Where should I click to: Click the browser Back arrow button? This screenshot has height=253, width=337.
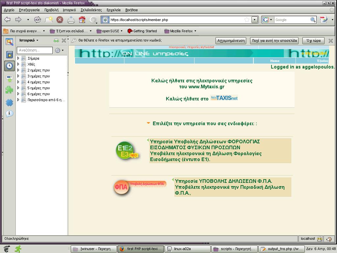tap(8, 20)
